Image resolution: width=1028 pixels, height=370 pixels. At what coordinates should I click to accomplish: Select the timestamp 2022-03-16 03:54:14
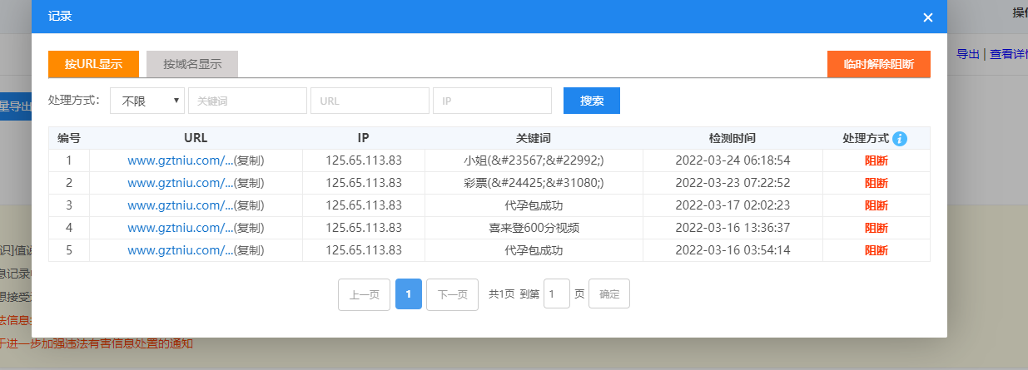pyautogui.click(x=733, y=250)
